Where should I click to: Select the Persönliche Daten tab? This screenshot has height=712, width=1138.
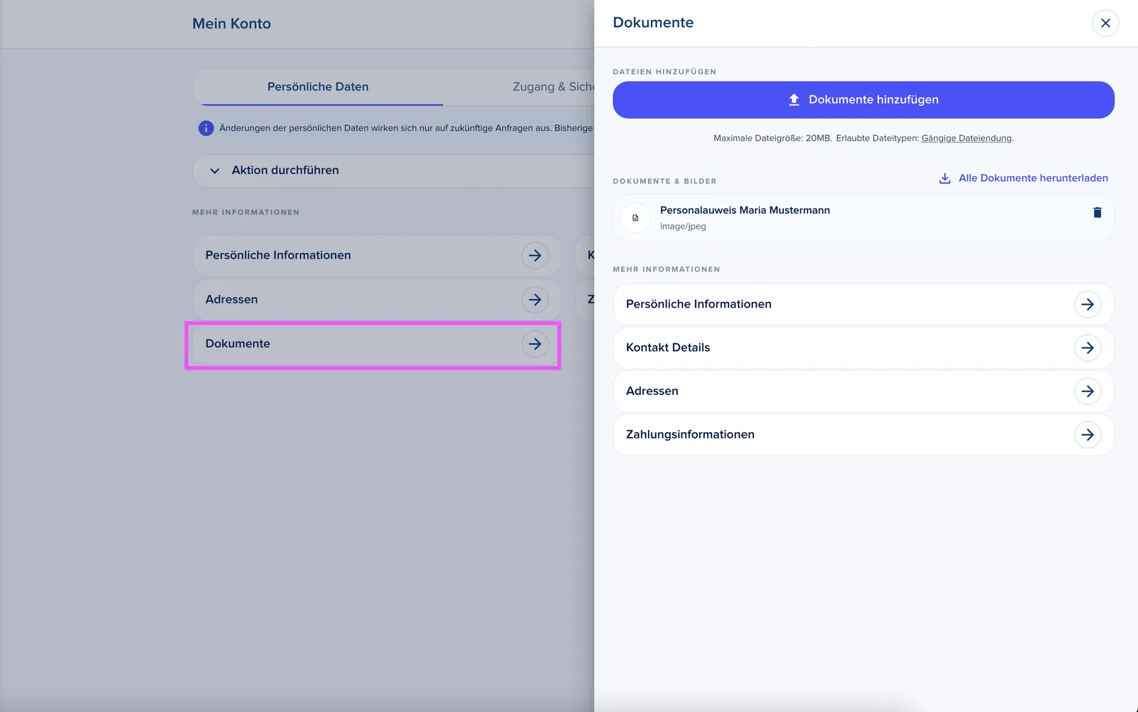(318, 87)
